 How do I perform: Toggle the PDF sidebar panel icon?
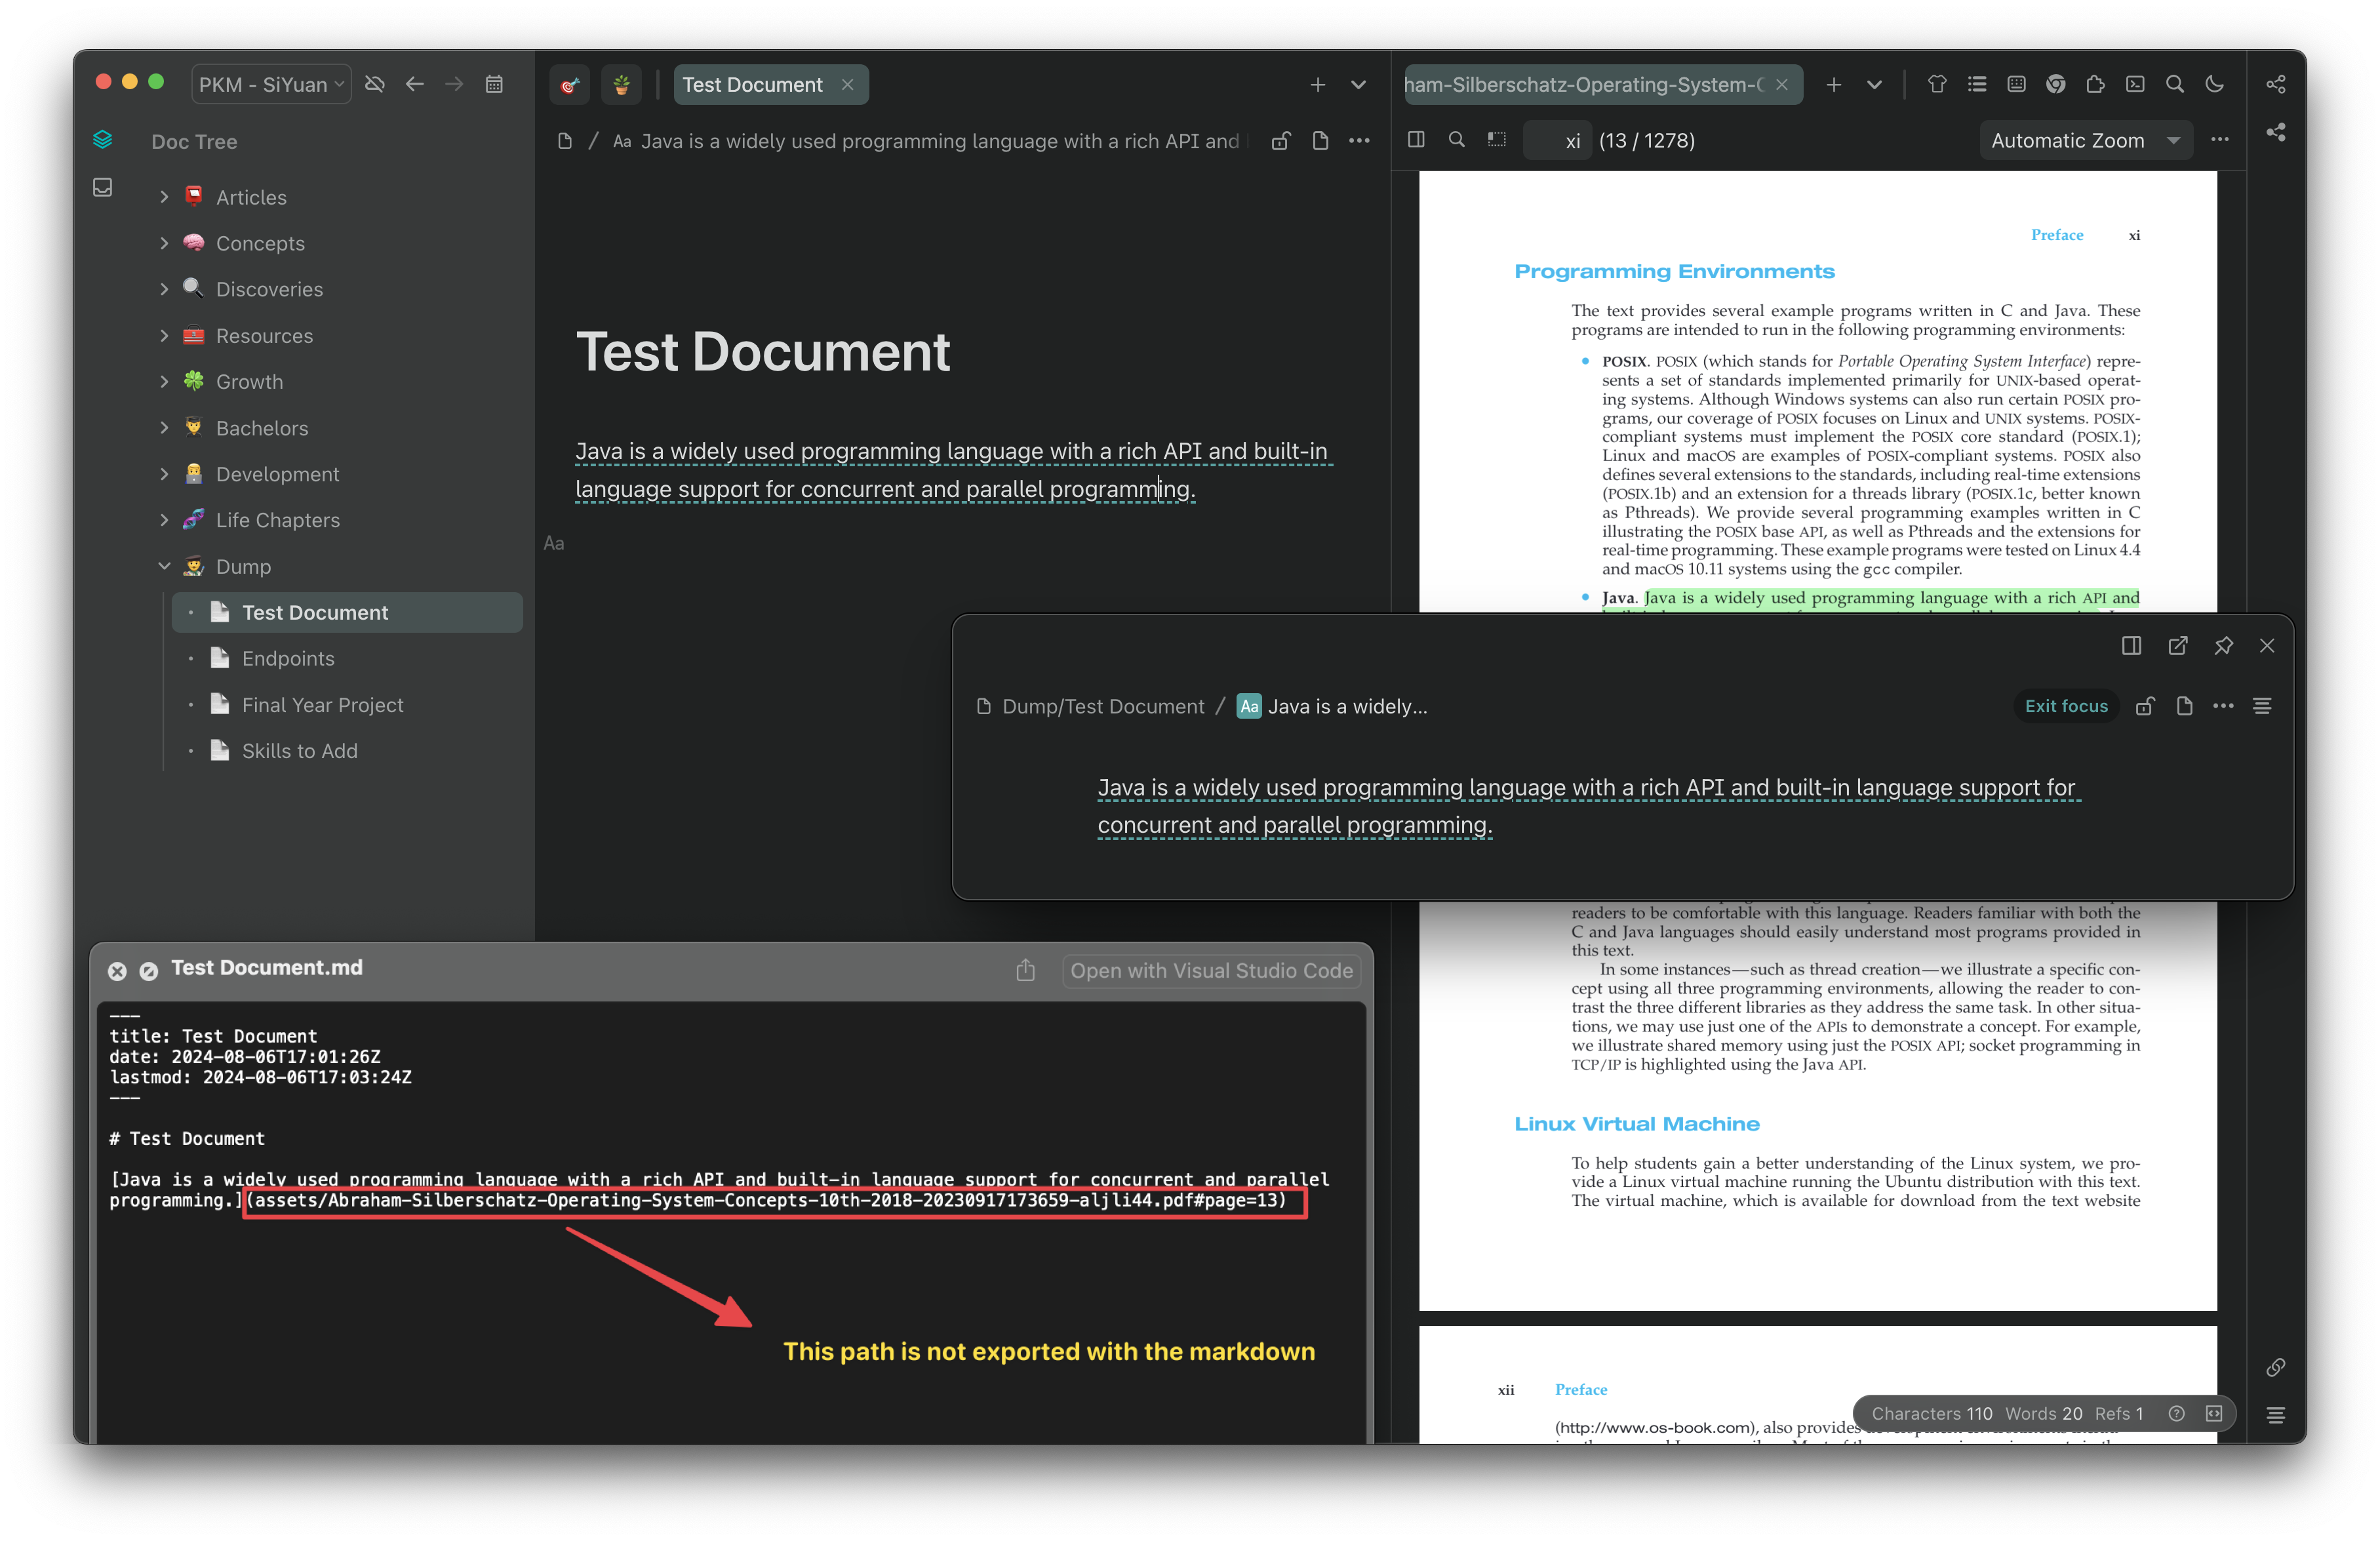(1416, 140)
